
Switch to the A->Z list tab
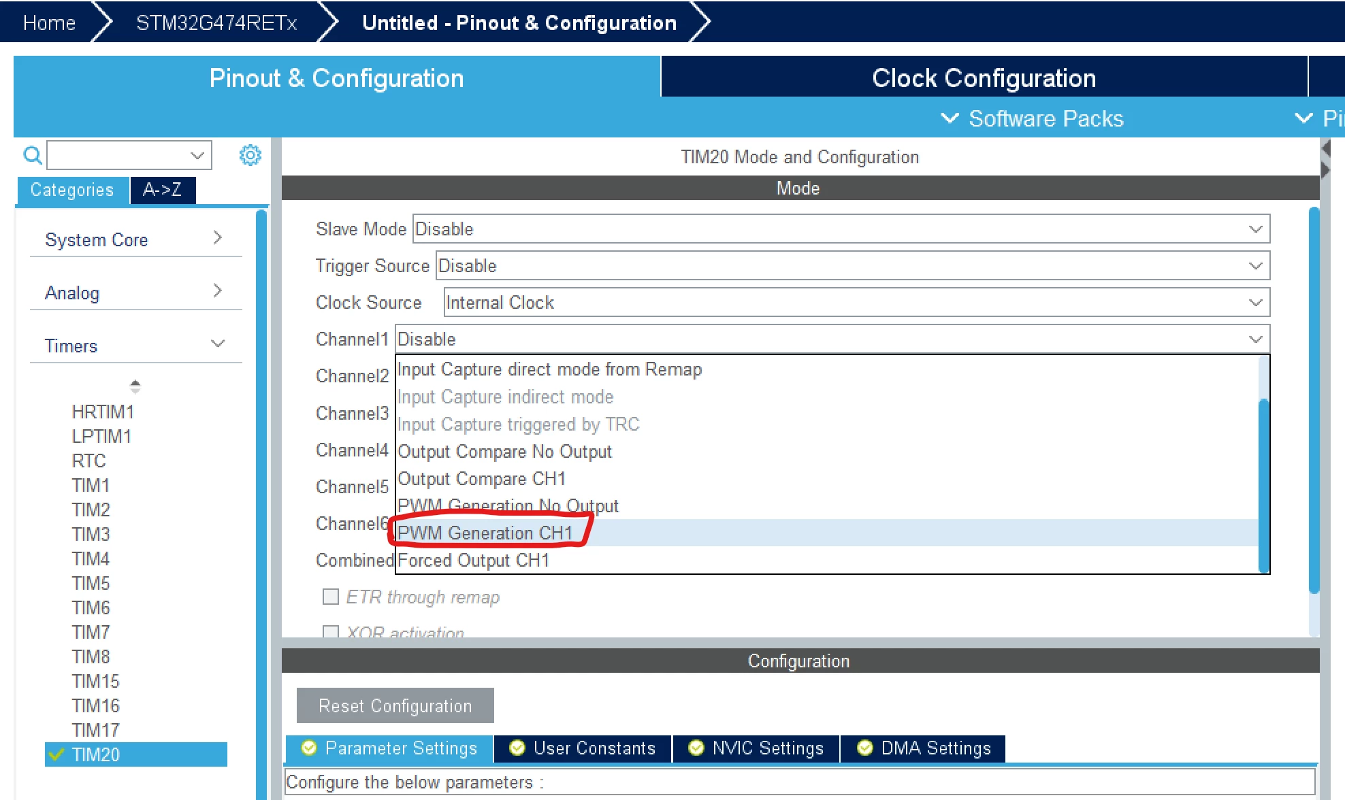click(163, 190)
